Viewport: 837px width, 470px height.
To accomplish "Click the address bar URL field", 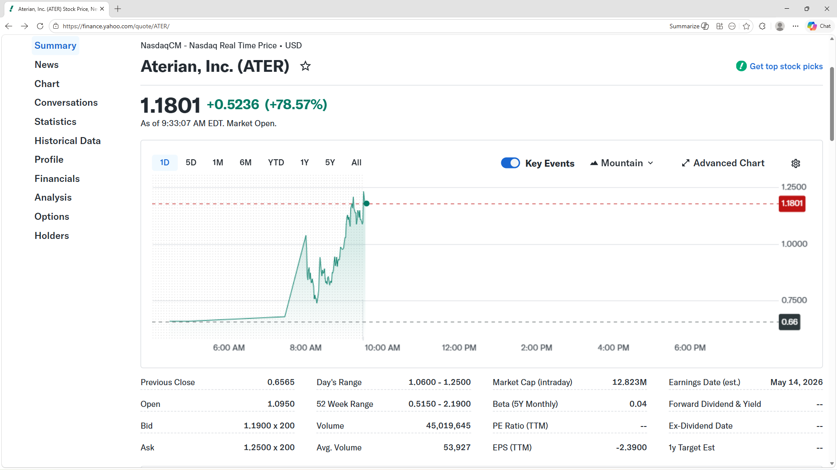I will pos(174,26).
